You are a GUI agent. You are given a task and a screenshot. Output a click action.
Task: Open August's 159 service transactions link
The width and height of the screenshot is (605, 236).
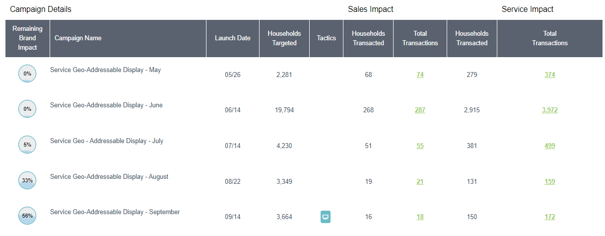(549, 182)
